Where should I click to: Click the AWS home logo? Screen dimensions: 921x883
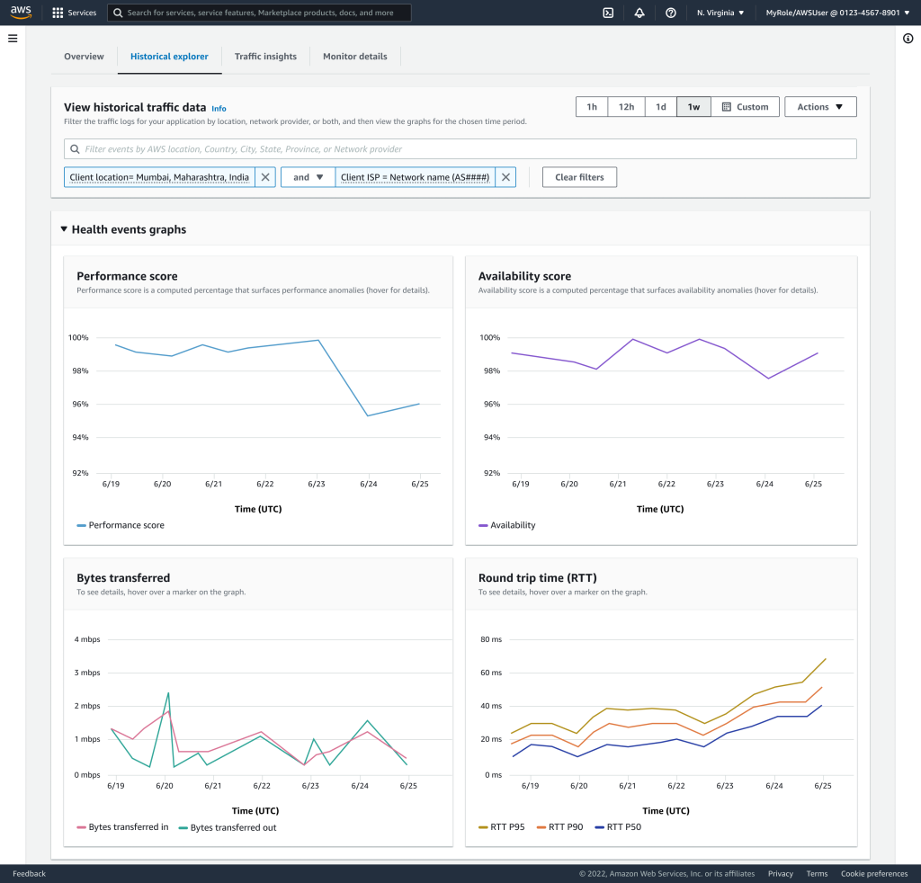pyautogui.click(x=20, y=13)
